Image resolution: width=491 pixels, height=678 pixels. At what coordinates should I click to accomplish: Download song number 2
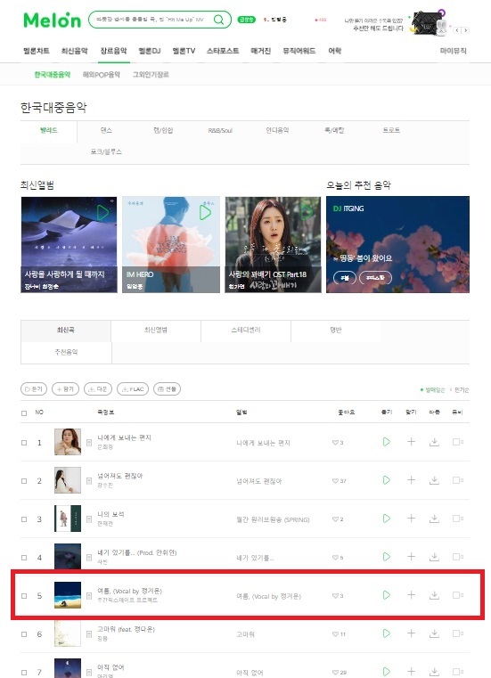click(434, 480)
